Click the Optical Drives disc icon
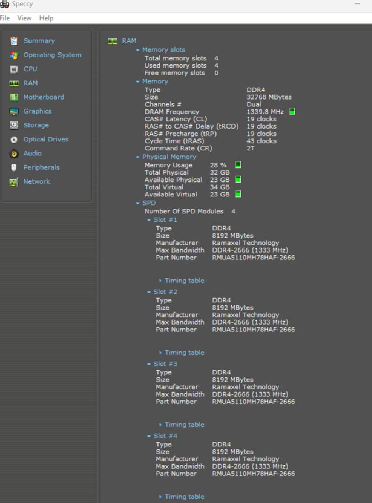 pyautogui.click(x=14, y=139)
